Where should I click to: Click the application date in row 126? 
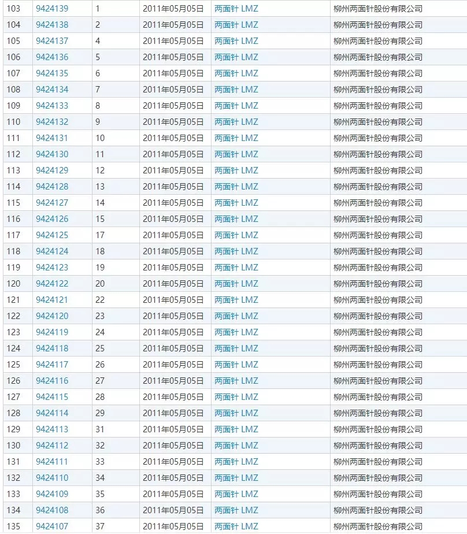(173, 381)
